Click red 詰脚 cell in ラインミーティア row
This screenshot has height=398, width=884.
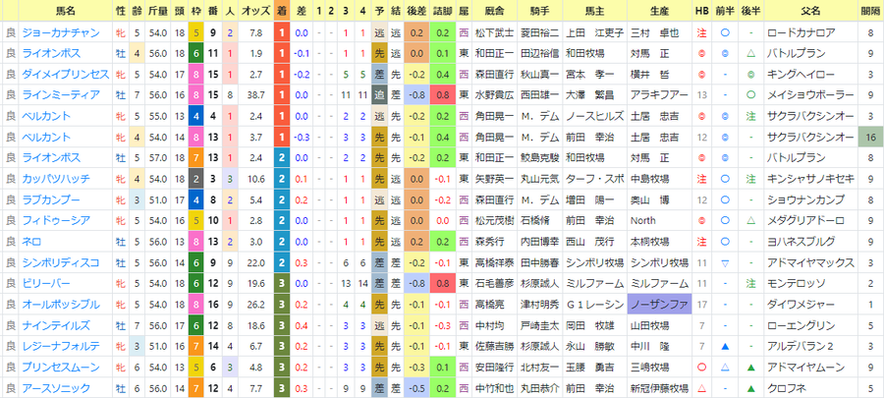click(443, 95)
